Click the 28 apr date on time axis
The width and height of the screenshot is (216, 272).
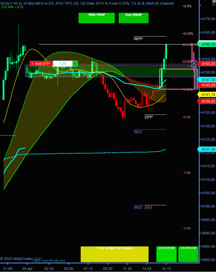coord(27,269)
